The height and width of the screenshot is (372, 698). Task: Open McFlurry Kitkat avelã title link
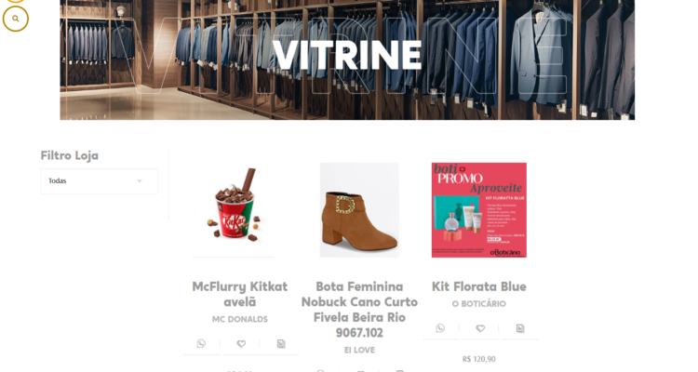[x=240, y=294]
